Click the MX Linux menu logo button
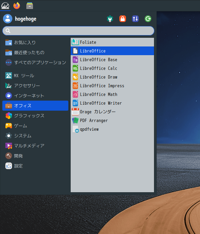Image resolution: width=200 pixels, height=234 pixels. [x=5, y=6]
